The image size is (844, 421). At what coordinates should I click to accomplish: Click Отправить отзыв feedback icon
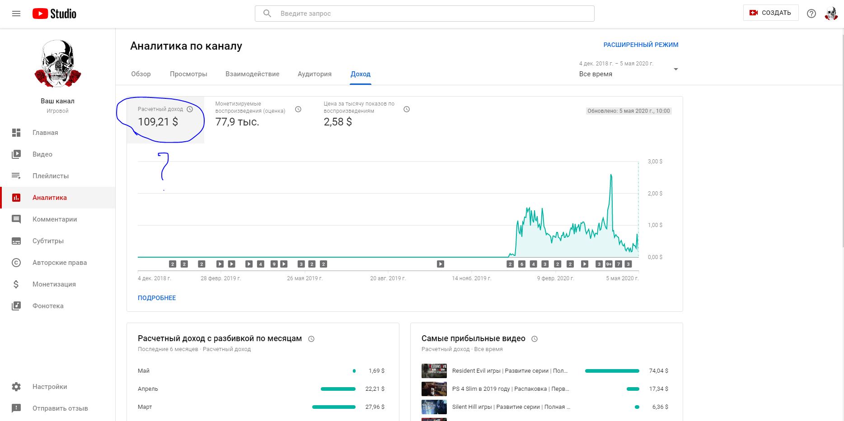[16, 408]
